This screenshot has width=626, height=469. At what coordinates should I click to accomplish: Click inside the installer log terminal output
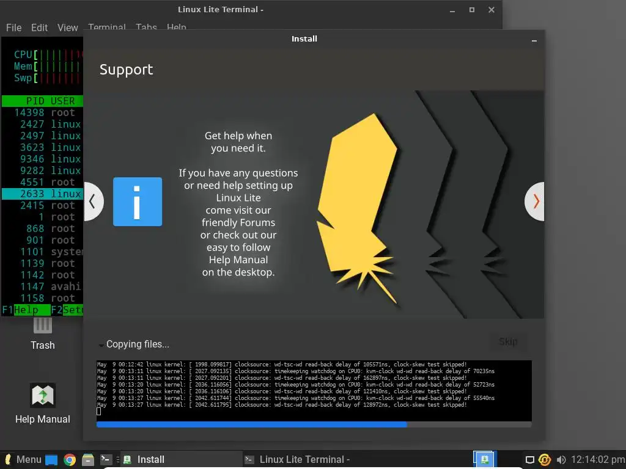click(x=314, y=390)
